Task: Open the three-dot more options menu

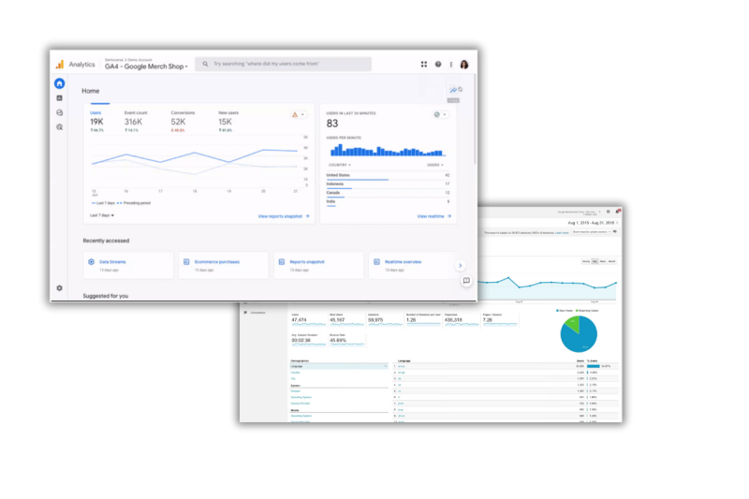Action: coord(451,64)
